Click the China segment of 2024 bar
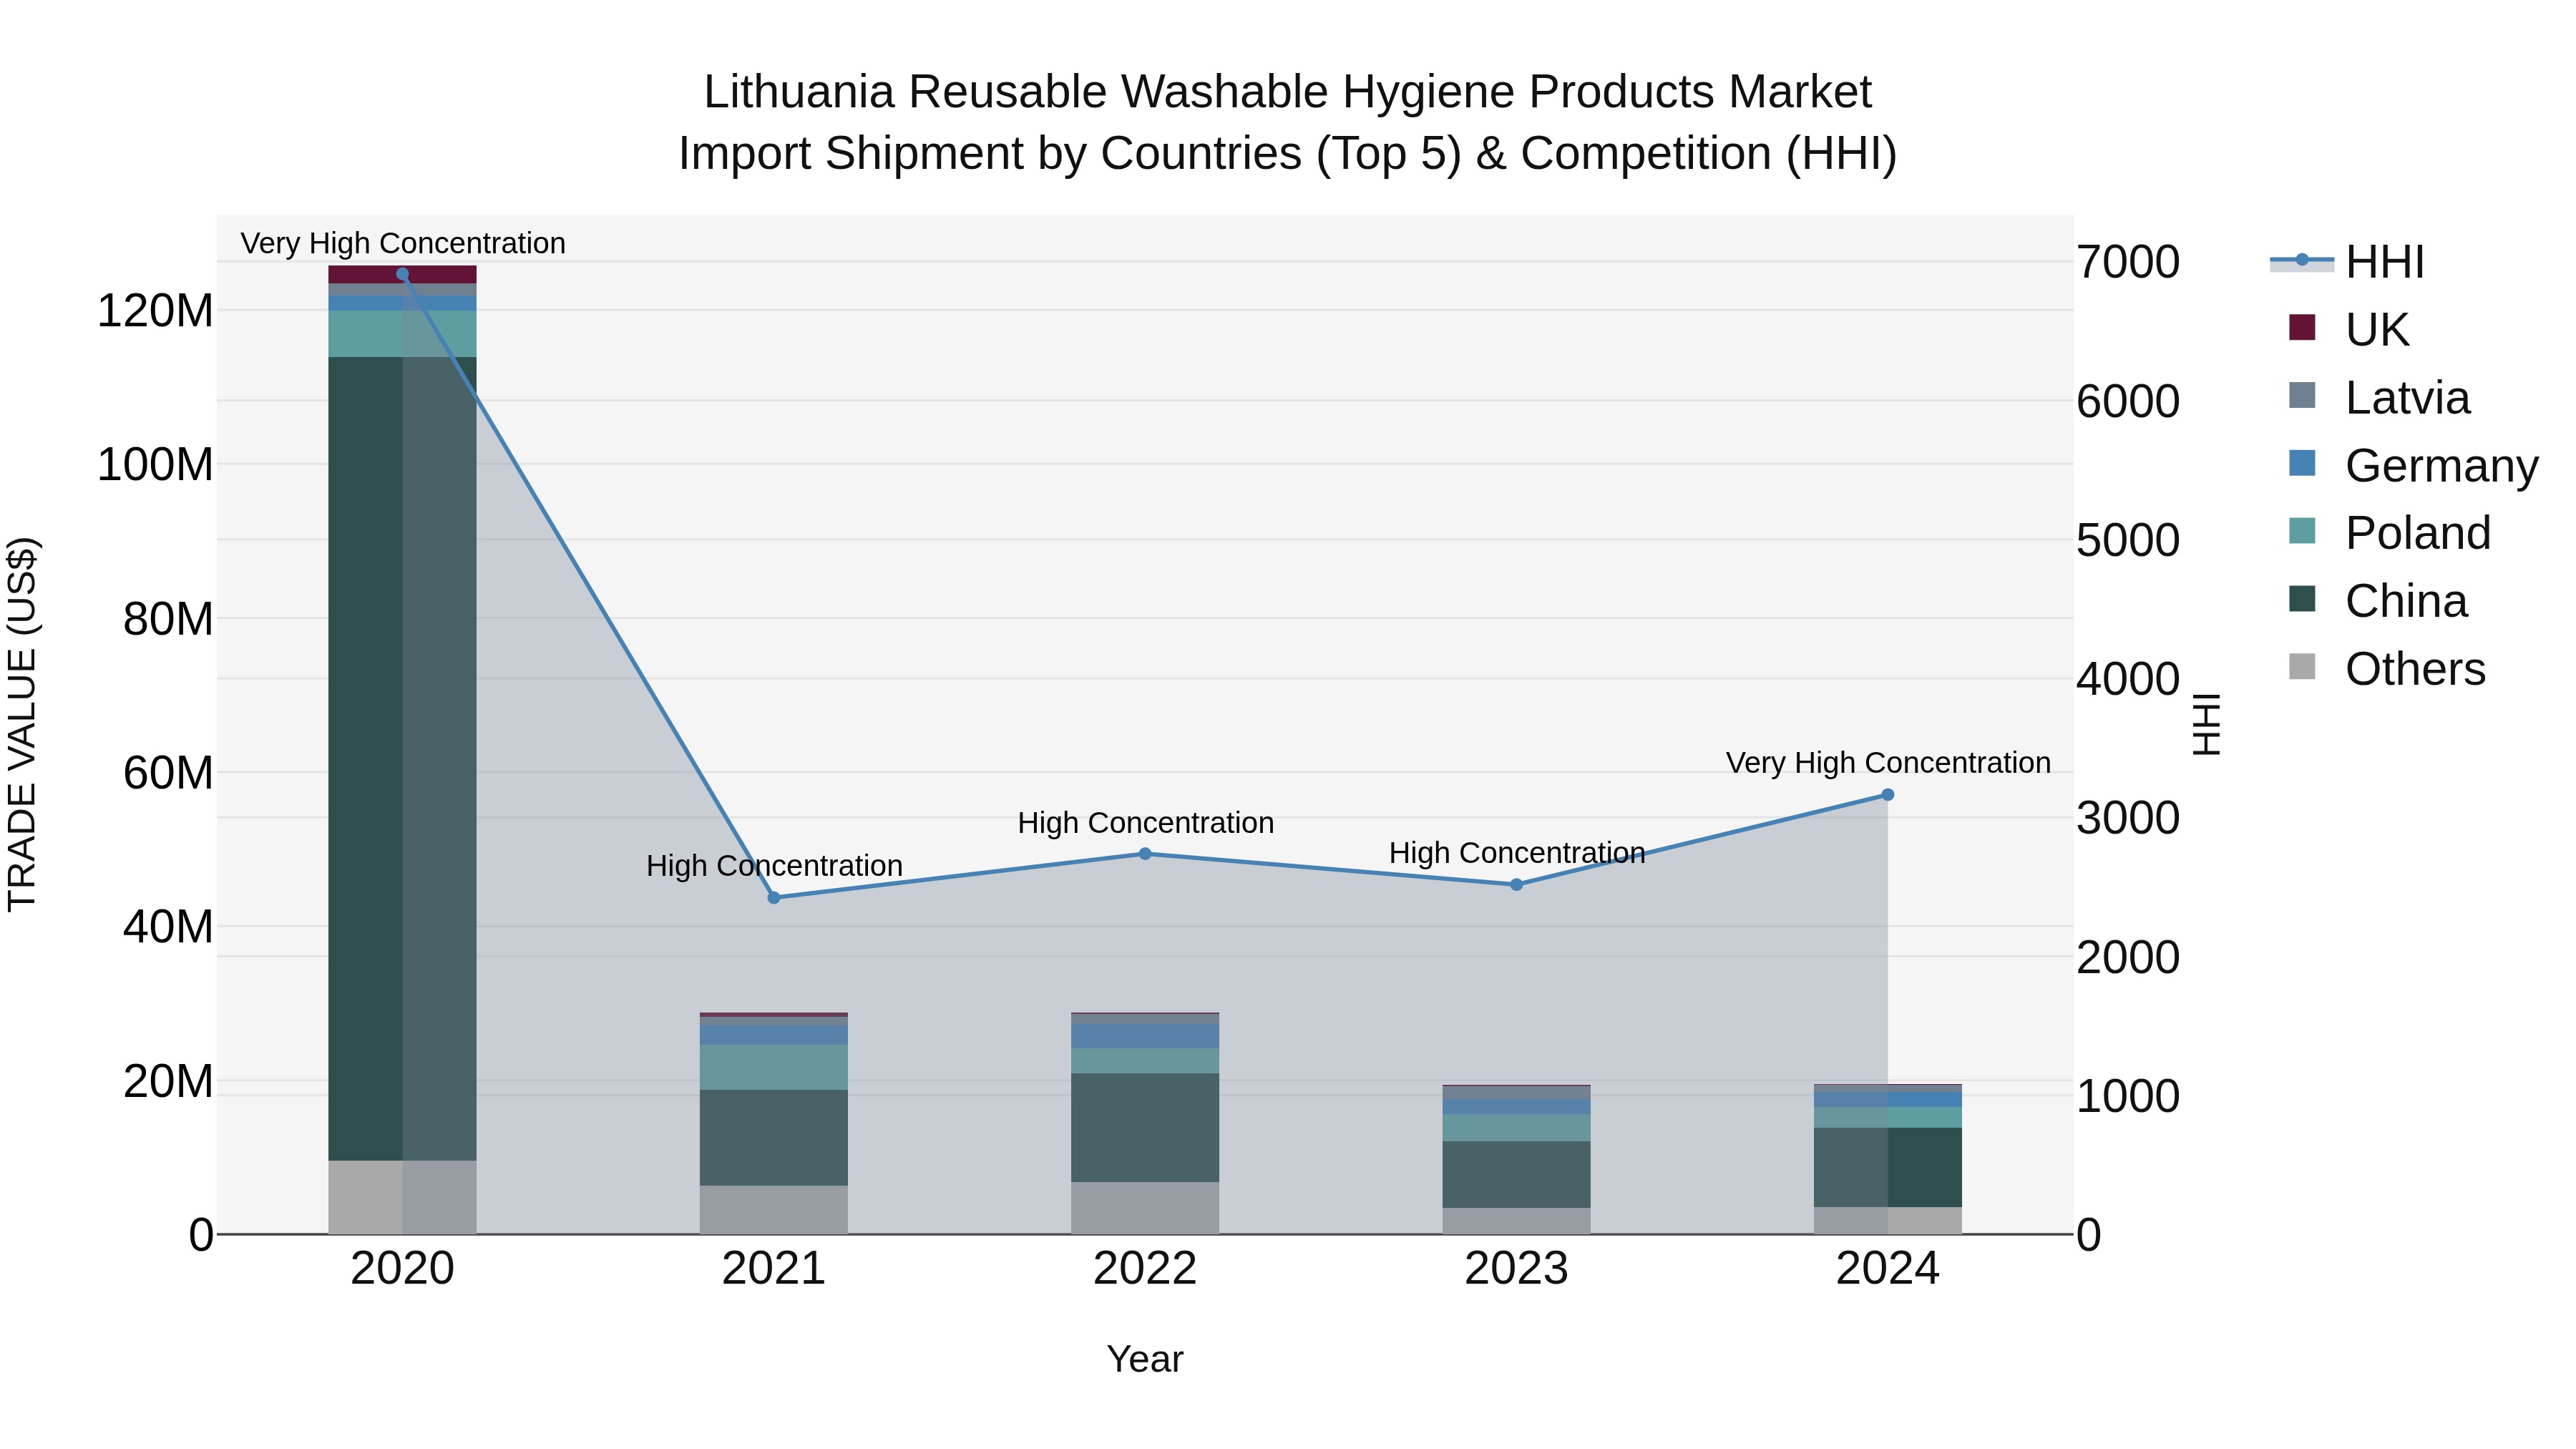 click(x=1888, y=1168)
